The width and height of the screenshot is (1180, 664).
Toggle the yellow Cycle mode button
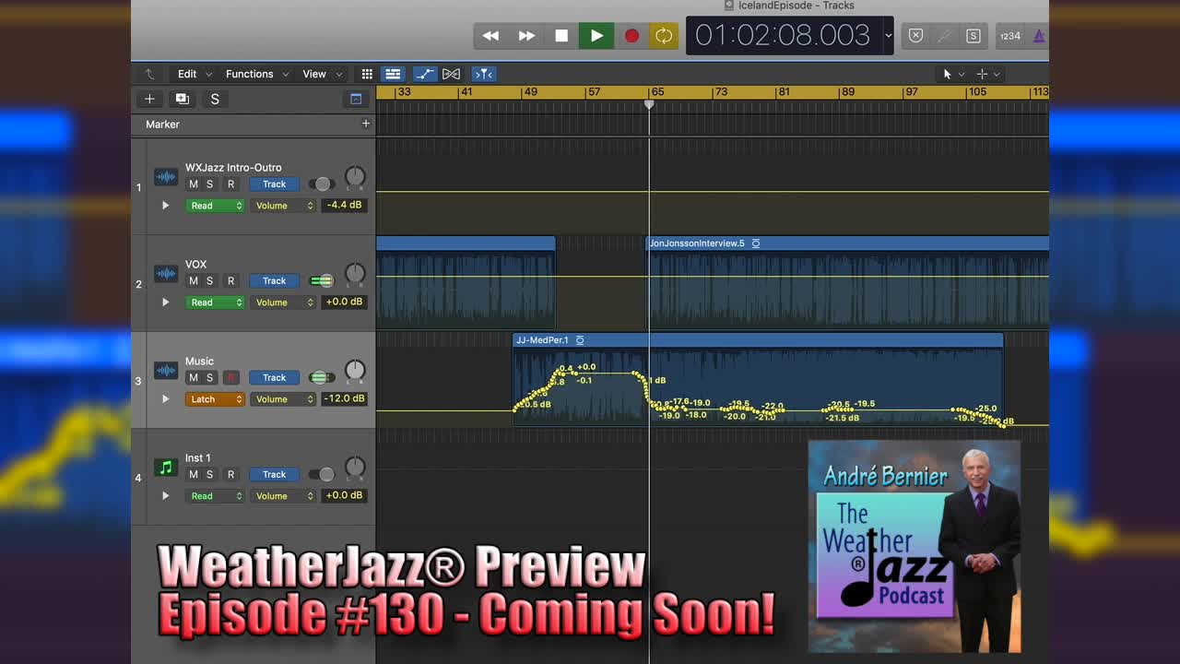[x=664, y=36]
